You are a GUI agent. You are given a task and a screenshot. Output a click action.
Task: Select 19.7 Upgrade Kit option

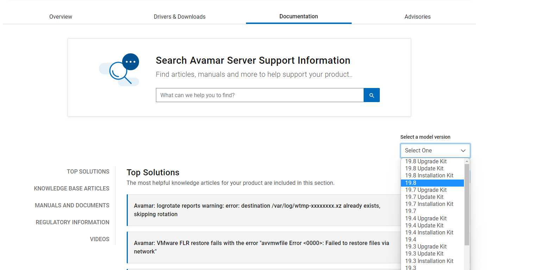click(432, 190)
